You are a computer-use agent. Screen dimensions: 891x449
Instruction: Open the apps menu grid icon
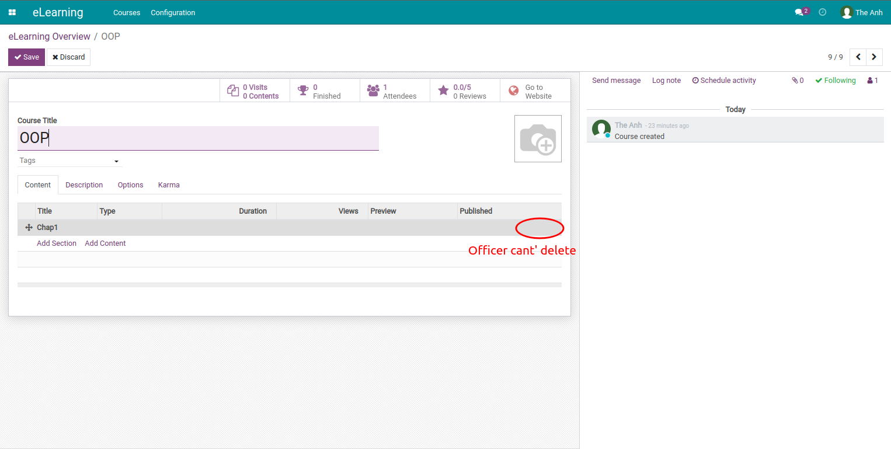coord(12,12)
